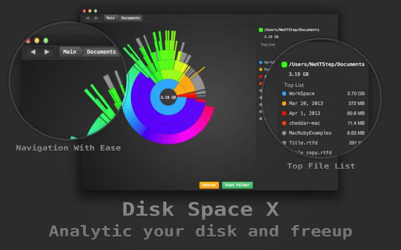Select the Apr 1, 2013 list entry
This screenshot has height=250, width=401.
(304, 113)
